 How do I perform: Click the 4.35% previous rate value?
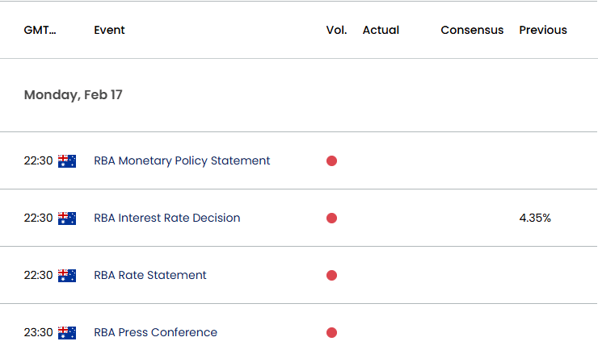(x=535, y=218)
